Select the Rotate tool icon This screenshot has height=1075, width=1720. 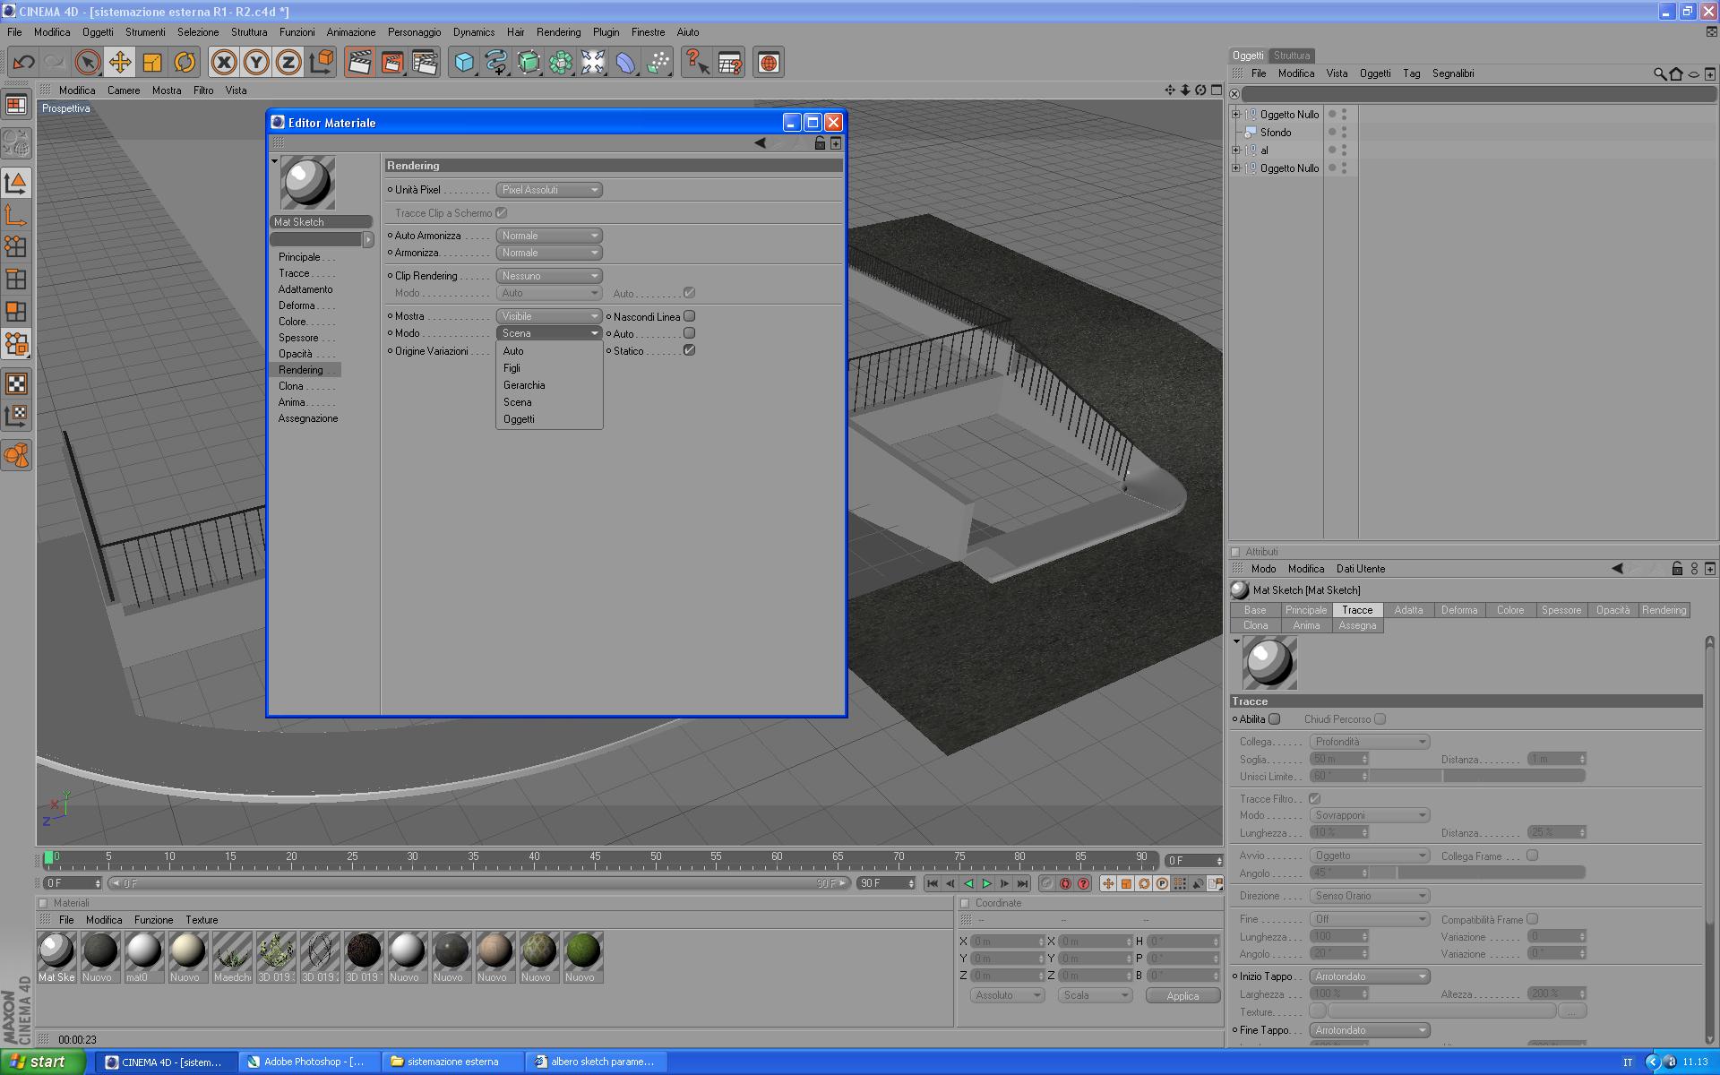click(185, 63)
